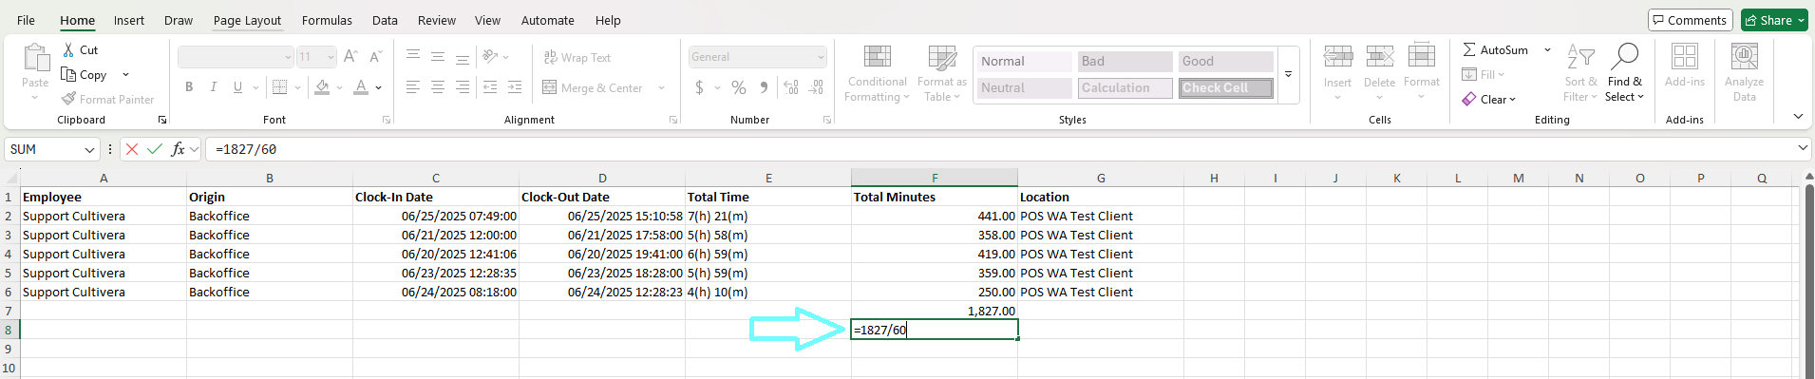Open AutoSum dropdown arrow
Image resolution: width=1815 pixels, height=379 pixels.
pyautogui.click(x=1547, y=49)
